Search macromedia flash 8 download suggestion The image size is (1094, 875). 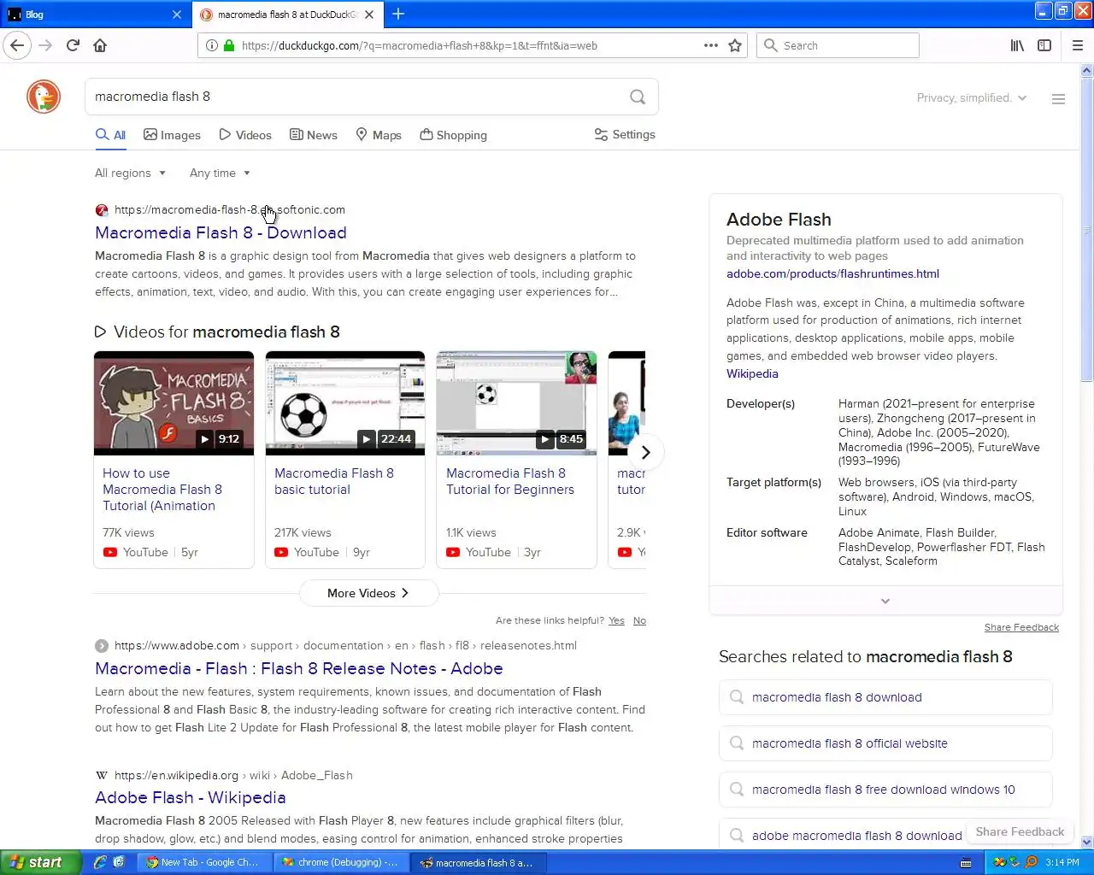[885, 697]
